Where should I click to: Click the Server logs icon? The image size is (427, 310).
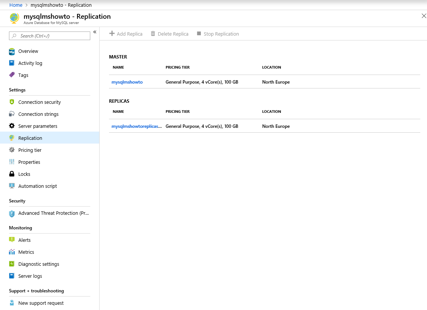click(x=12, y=276)
